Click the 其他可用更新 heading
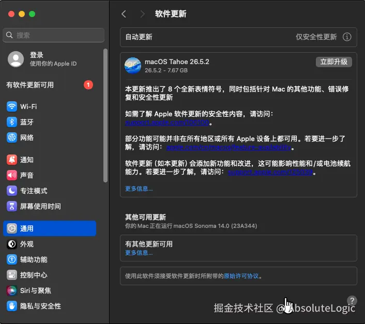This screenshot has width=365, height=324. pos(145,217)
